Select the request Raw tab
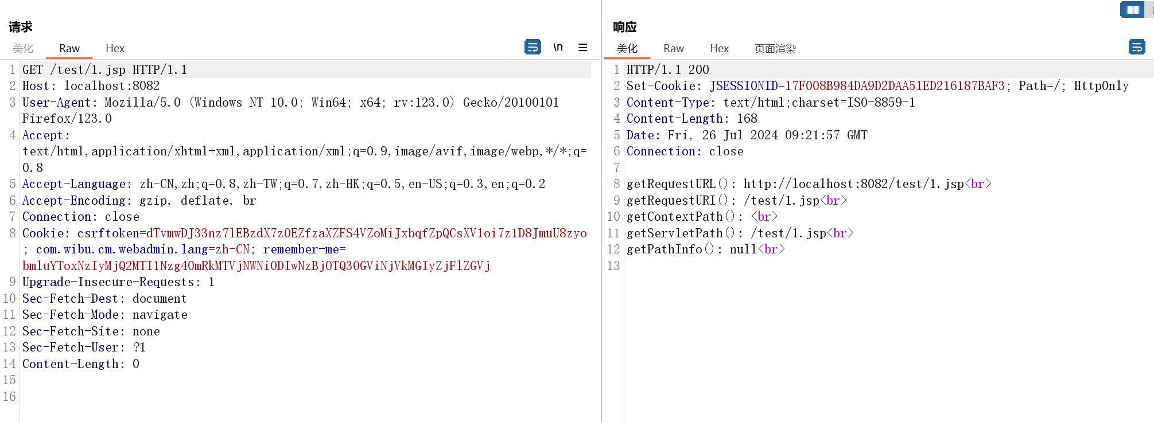Screen dimensions: 1154x422 69,49
